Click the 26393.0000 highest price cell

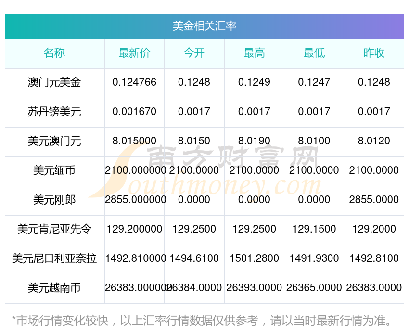(254, 288)
